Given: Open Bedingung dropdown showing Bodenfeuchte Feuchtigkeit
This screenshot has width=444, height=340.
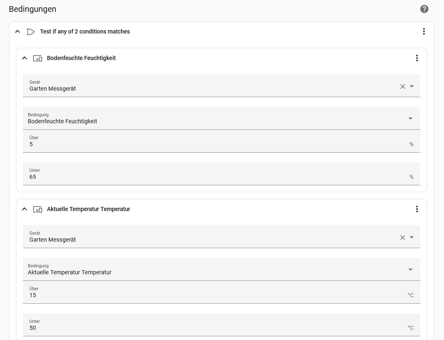Looking at the screenshot, I should 410,118.
